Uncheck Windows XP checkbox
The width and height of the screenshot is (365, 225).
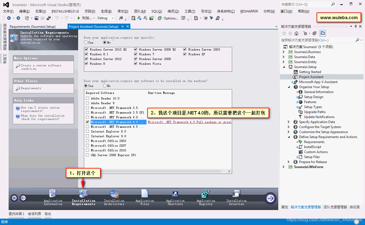click(185, 54)
